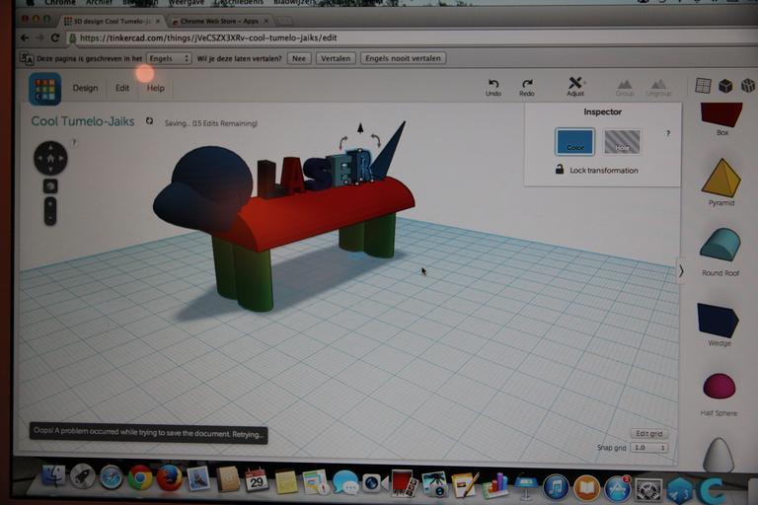Choose the Half Sphere shape
Screen dimensions: 758x505
(719, 386)
